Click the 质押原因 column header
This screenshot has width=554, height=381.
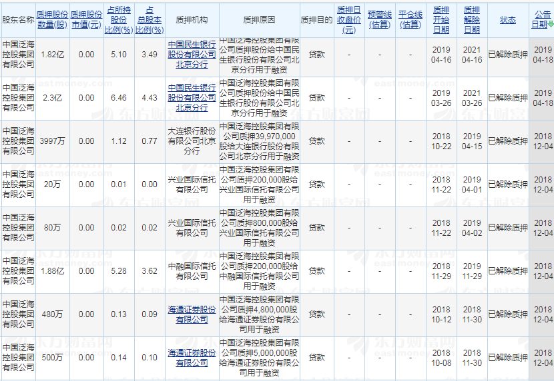[x=258, y=20]
